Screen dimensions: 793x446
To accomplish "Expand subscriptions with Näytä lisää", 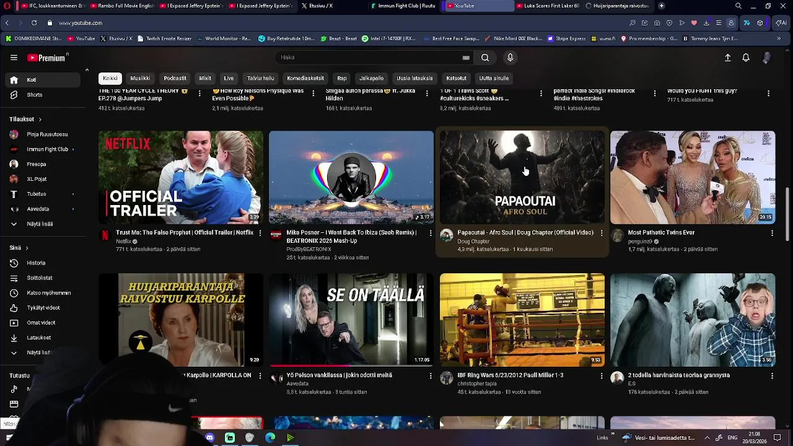I will (x=40, y=224).
